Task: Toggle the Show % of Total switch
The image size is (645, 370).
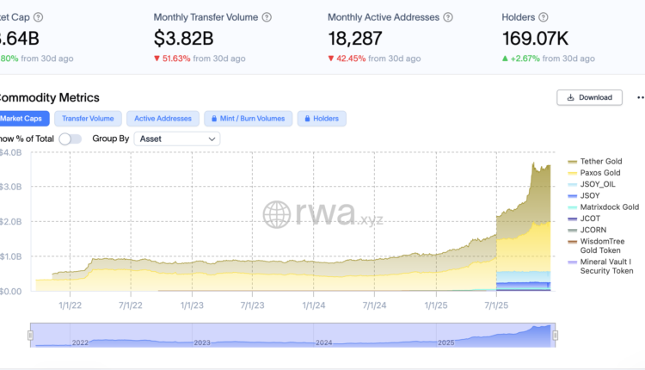Action: tap(71, 139)
